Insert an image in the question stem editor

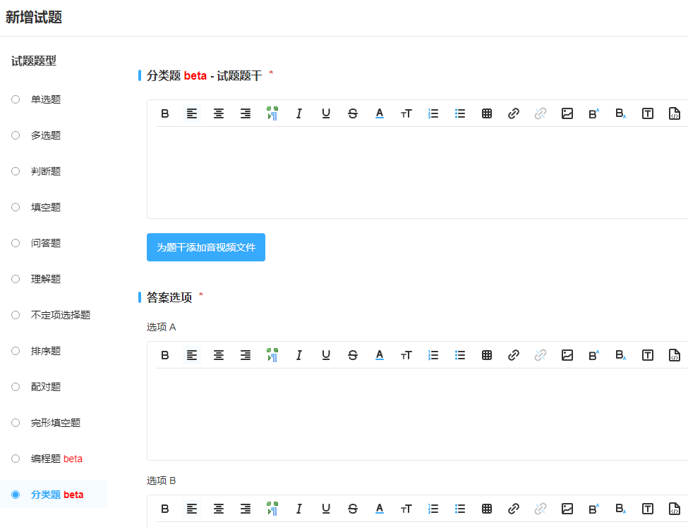(567, 113)
